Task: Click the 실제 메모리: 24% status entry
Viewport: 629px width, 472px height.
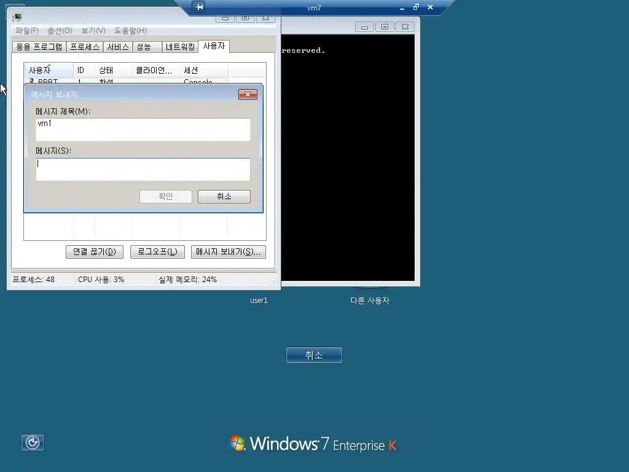Action: [187, 280]
